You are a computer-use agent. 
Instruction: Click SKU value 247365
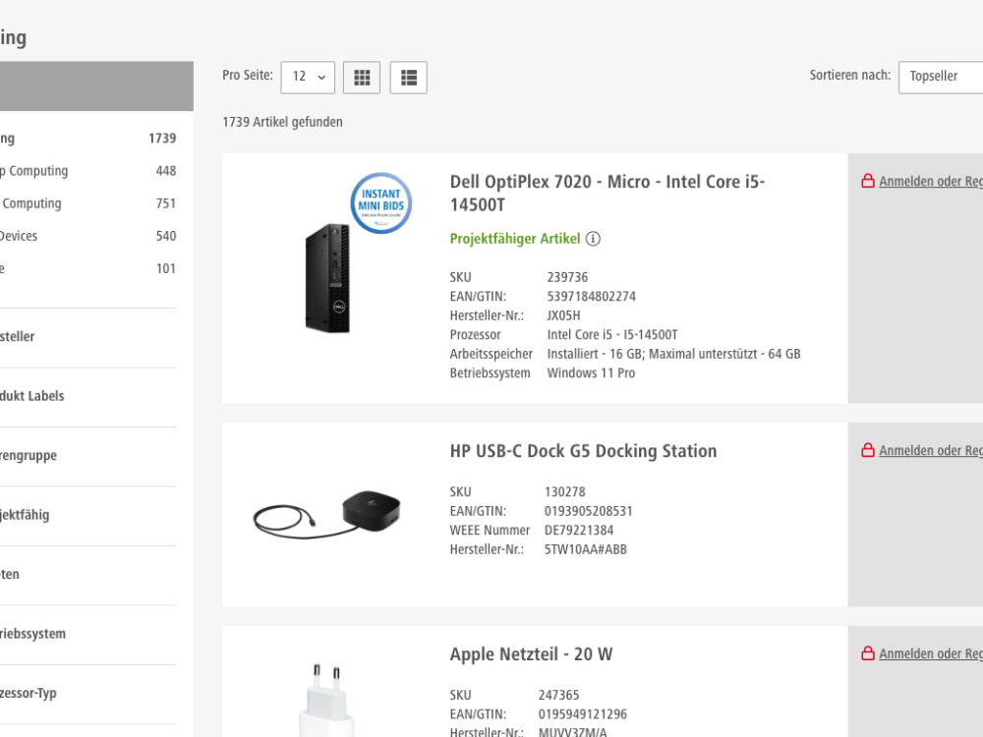[x=558, y=696]
